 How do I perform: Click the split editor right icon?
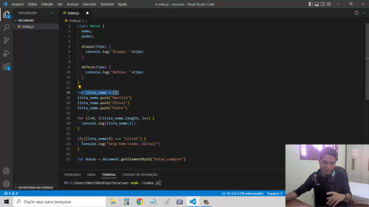[356, 13]
